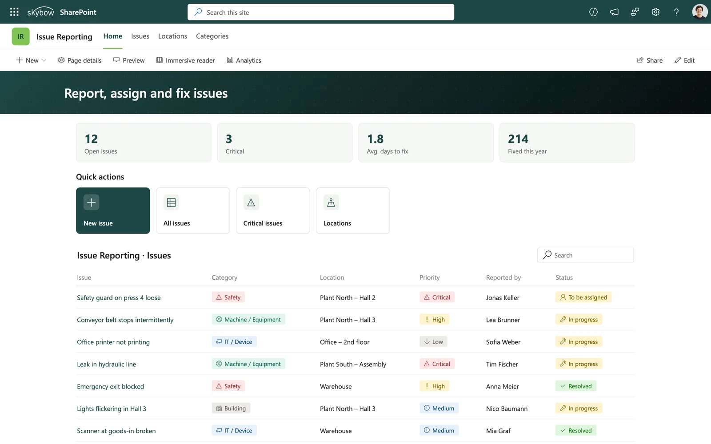This screenshot has height=444, width=711.
Task: Click location Plant South – Assembly
Action: click(x=353, y=364)
